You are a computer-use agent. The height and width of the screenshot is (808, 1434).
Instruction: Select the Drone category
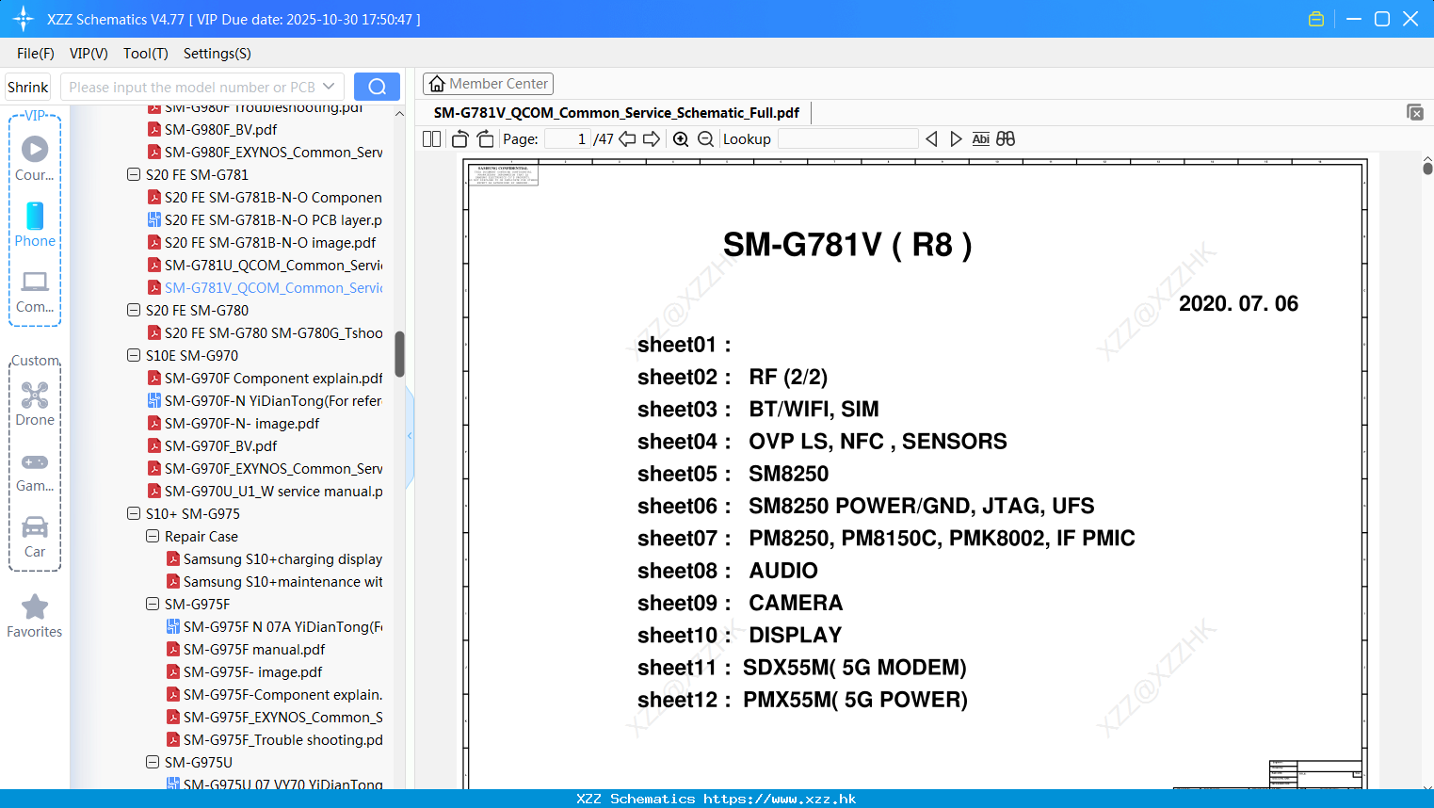click(35, 404)
